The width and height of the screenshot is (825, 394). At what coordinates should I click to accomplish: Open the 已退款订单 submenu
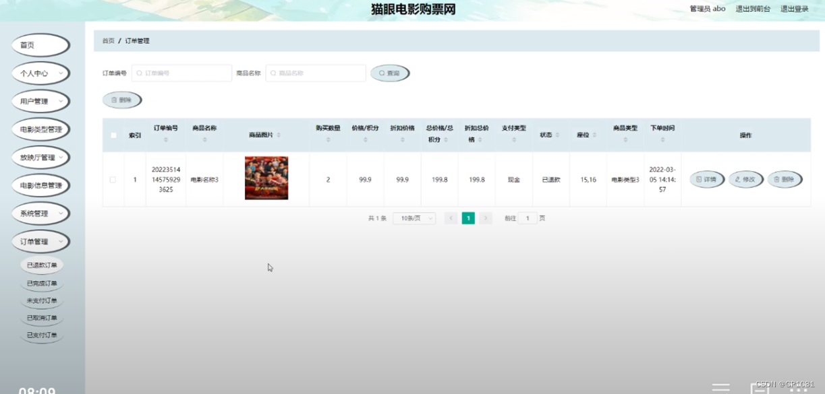[x=42, y=265]
